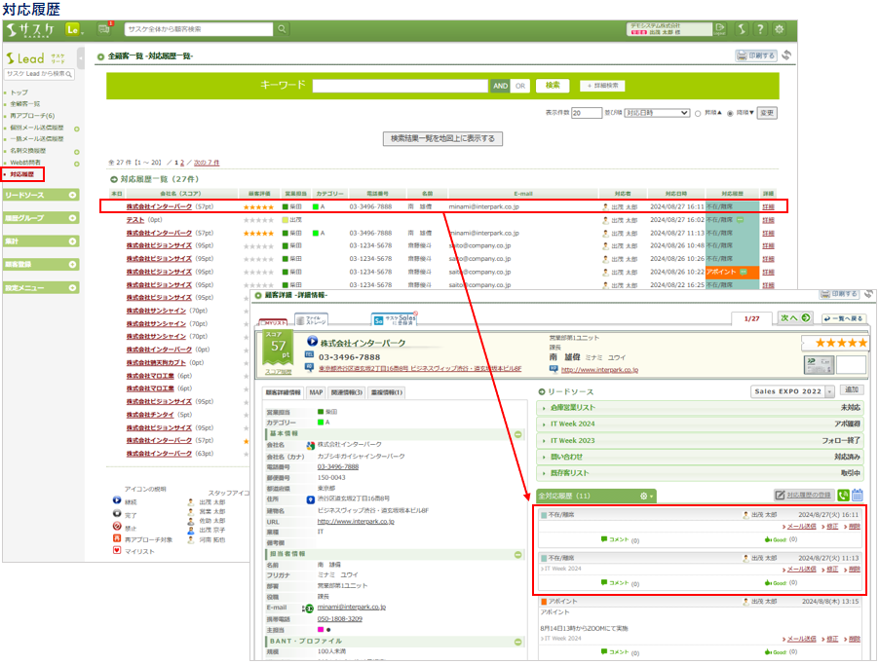
Task: Click the email icon beside minami@interpark.co.jp in details
Action: (x=308, y=609)
